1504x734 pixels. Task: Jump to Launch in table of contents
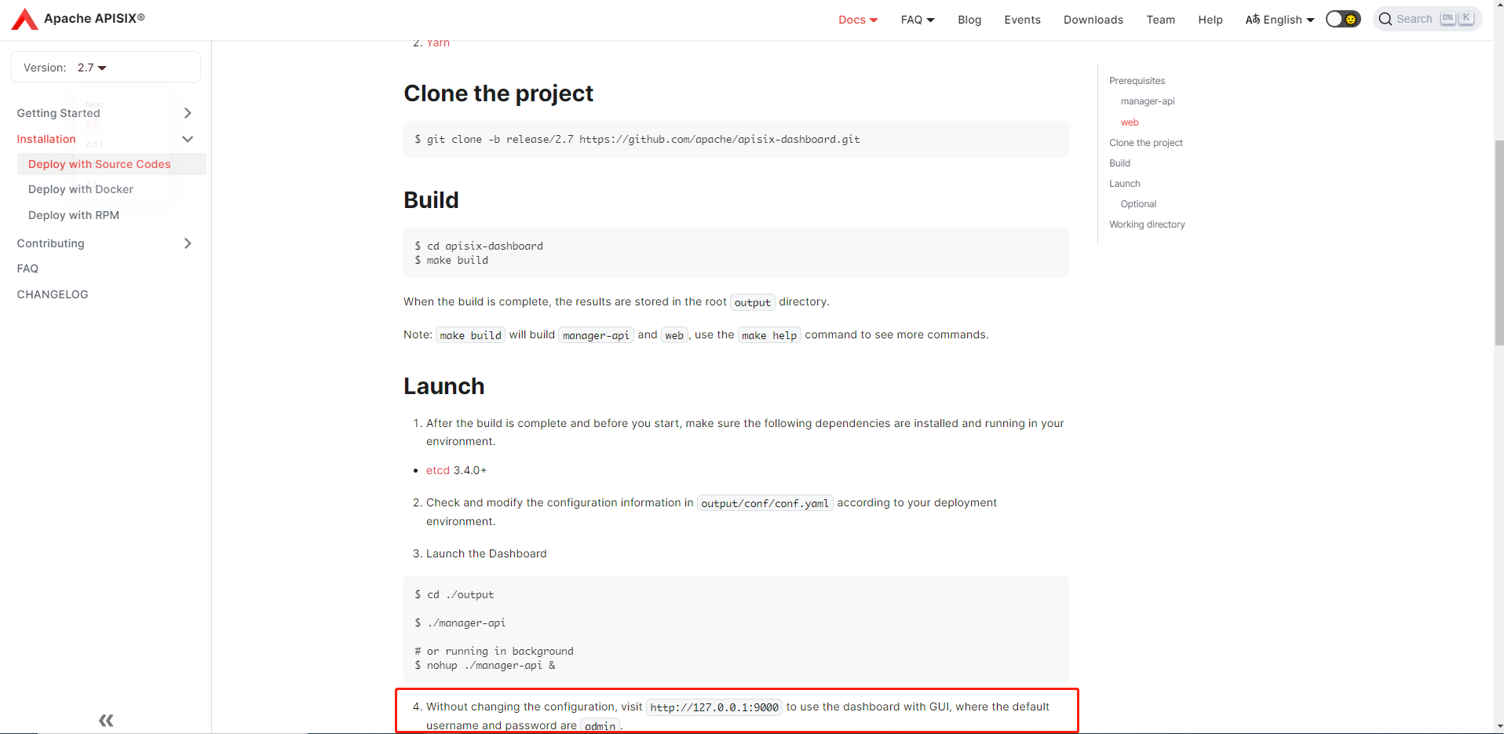[1125, 184]
